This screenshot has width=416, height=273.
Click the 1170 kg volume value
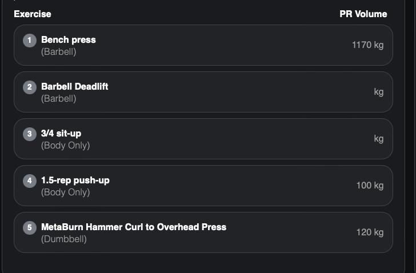[368, 45]
